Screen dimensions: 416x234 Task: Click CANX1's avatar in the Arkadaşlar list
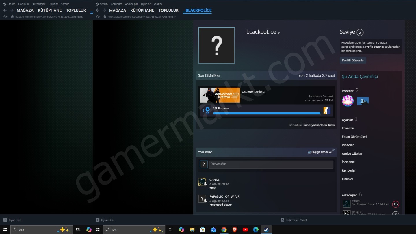(346, 204)
